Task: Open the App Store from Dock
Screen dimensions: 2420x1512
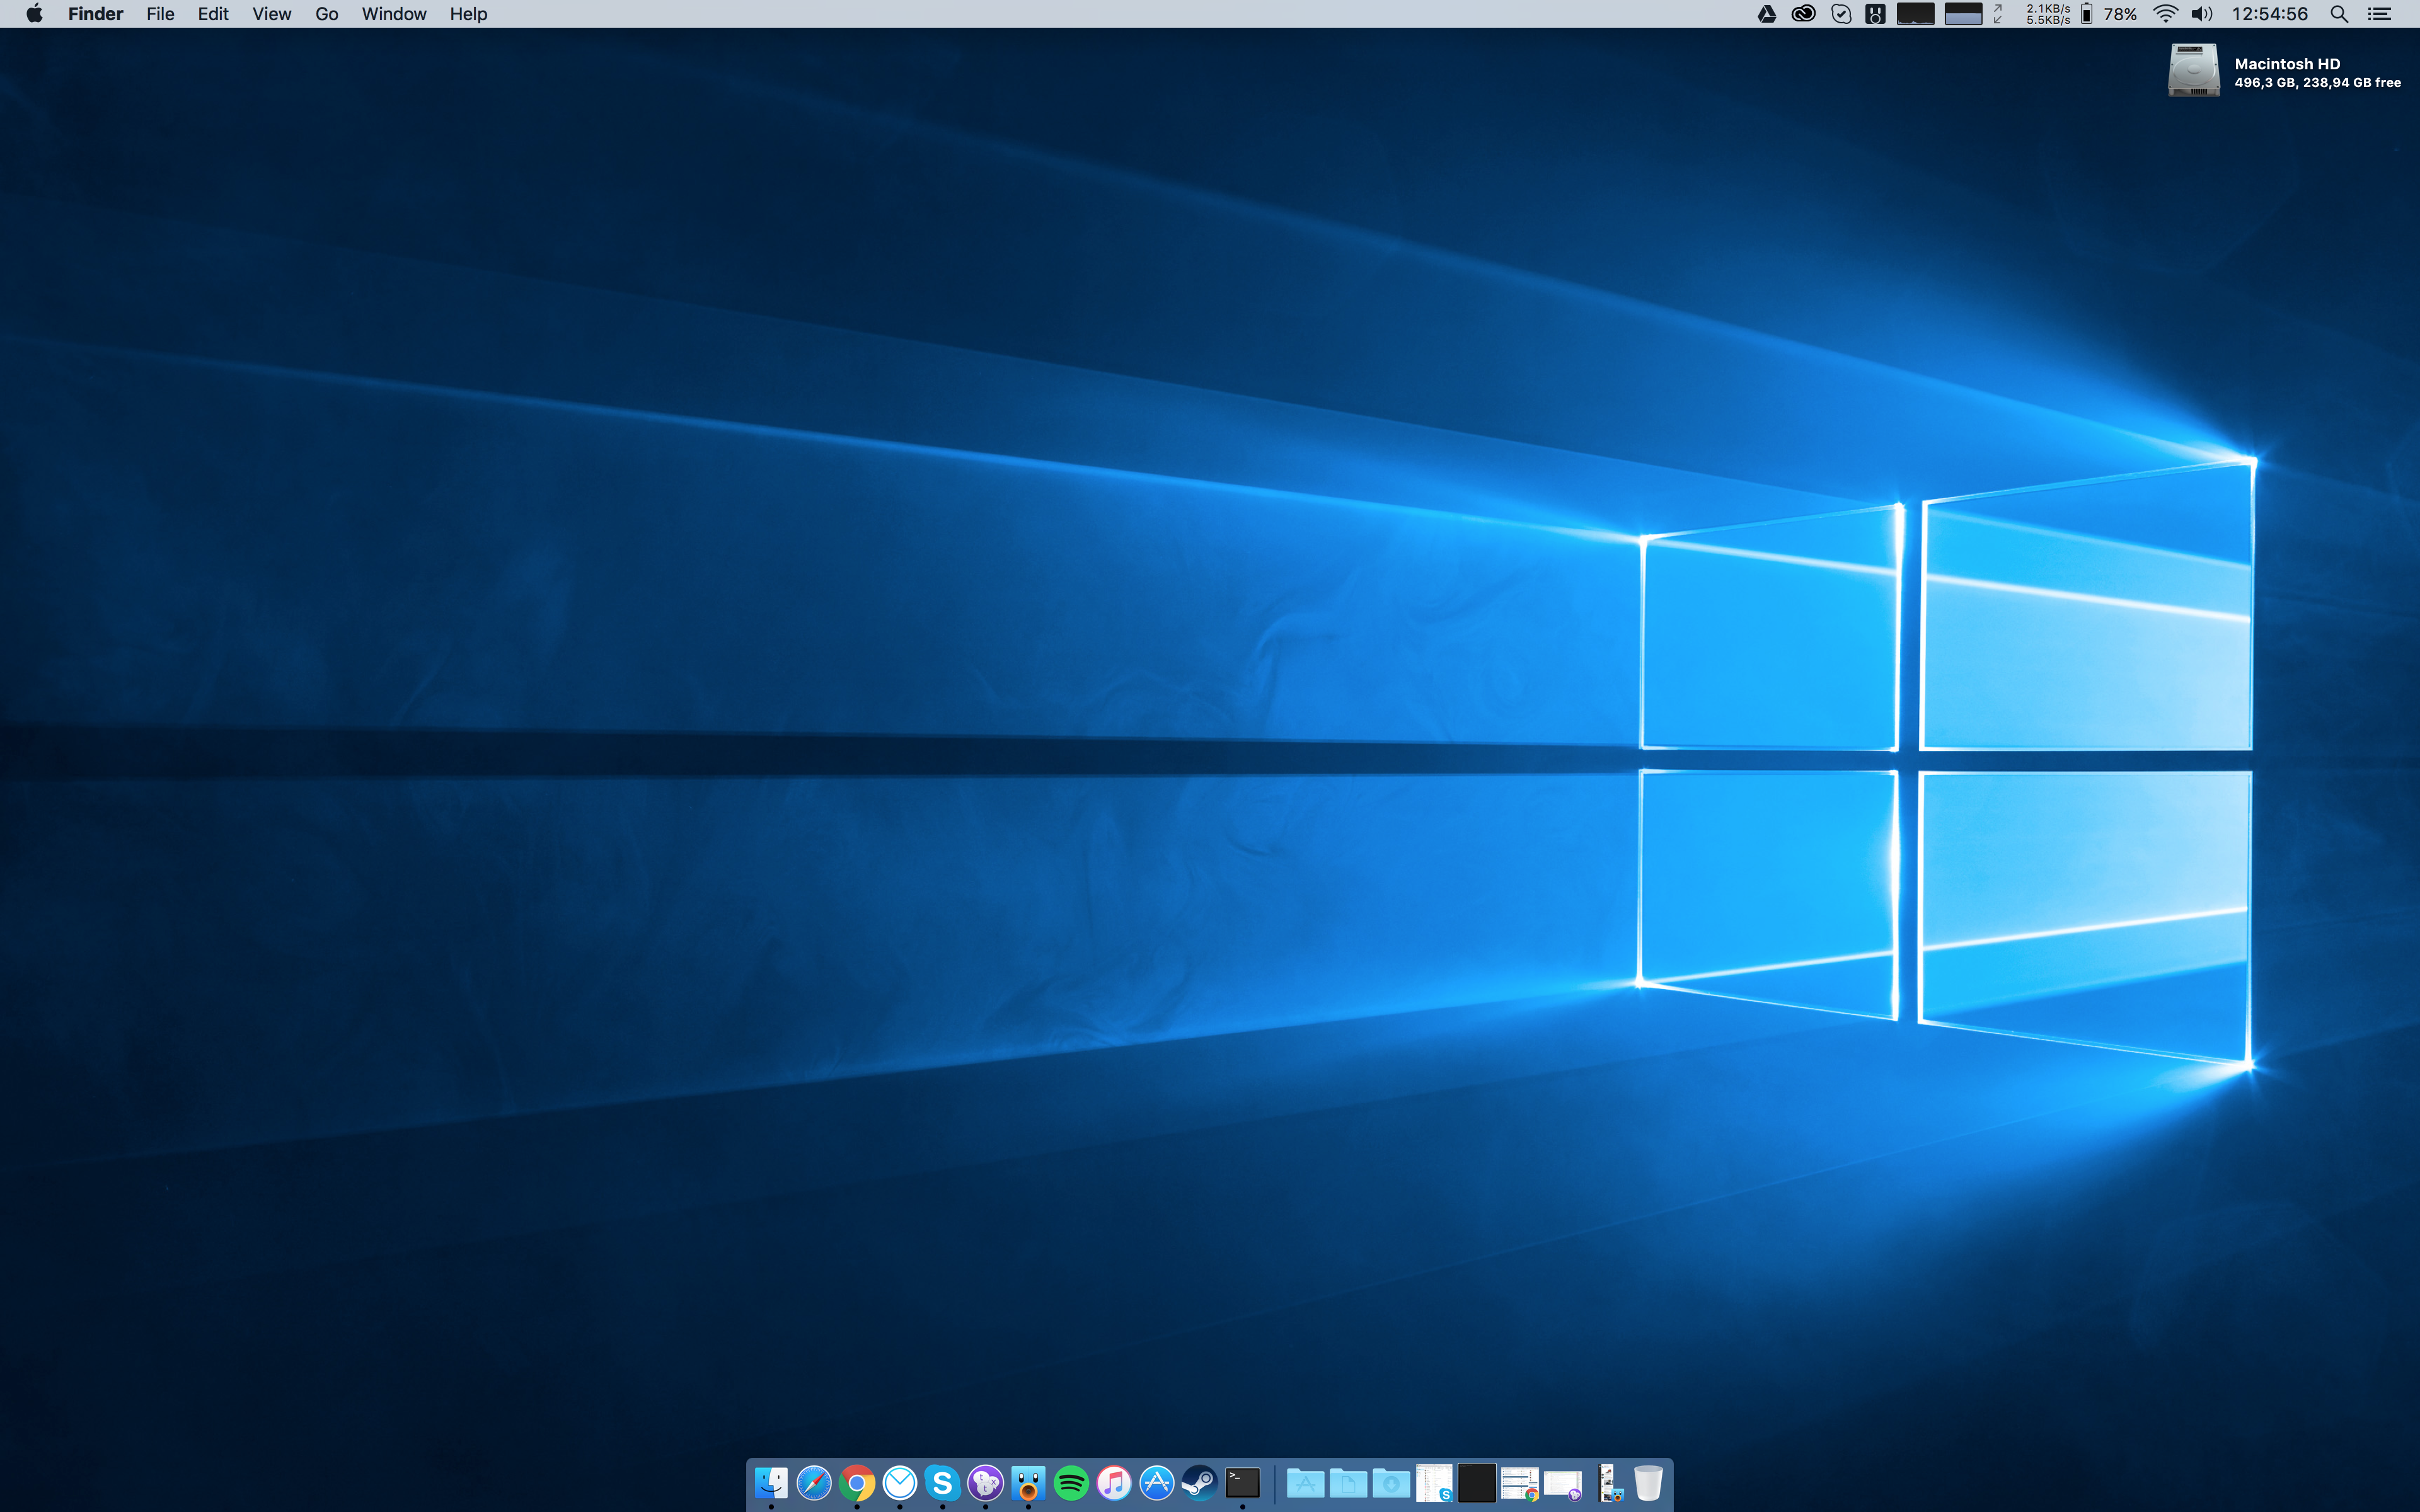Action: [1157, 1482]
